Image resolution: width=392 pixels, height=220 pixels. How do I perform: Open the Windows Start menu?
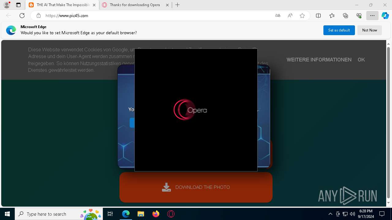pyautogui.click(x=7, y=214)
